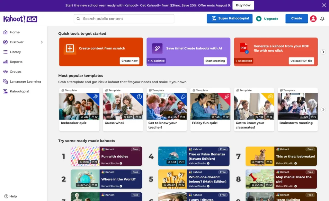This screenshot has height=201, width=329.
Task: Open Get to know your teacher! template
Action: click(x=166, y=110)
